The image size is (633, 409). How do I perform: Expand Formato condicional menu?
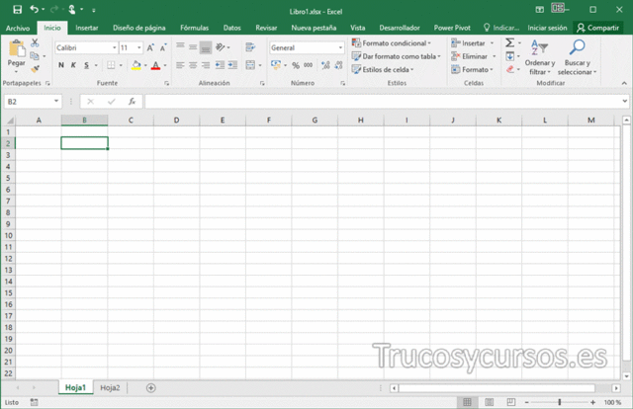click(x=392, y=43)
